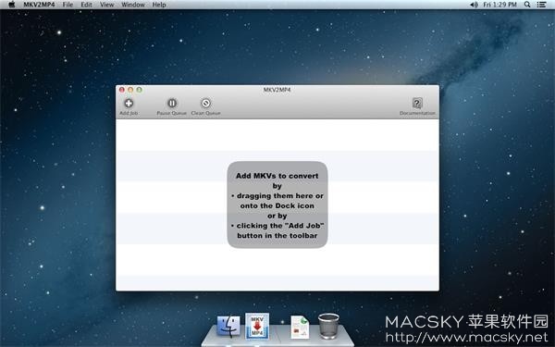Screen dimensions: 555x347
Task: Click the MKV2MP4 icon in the Dock
Action: tap(257, 326)
